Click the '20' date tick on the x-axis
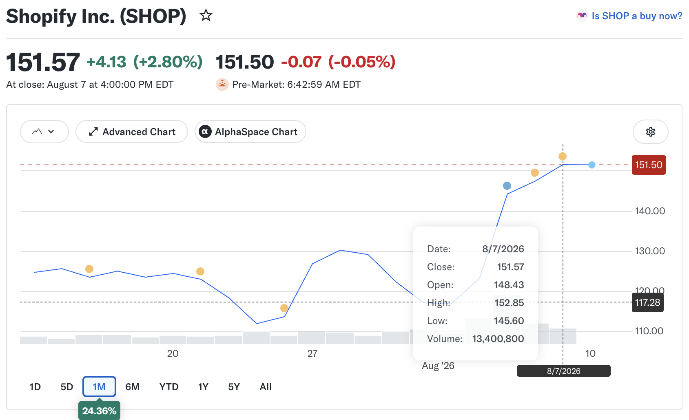 click(x=173, y=353)
